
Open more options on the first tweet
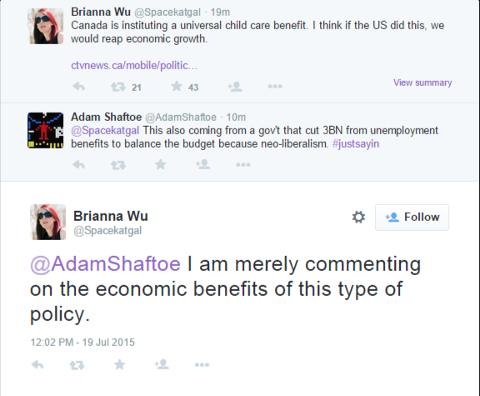[x=275, y=87]
